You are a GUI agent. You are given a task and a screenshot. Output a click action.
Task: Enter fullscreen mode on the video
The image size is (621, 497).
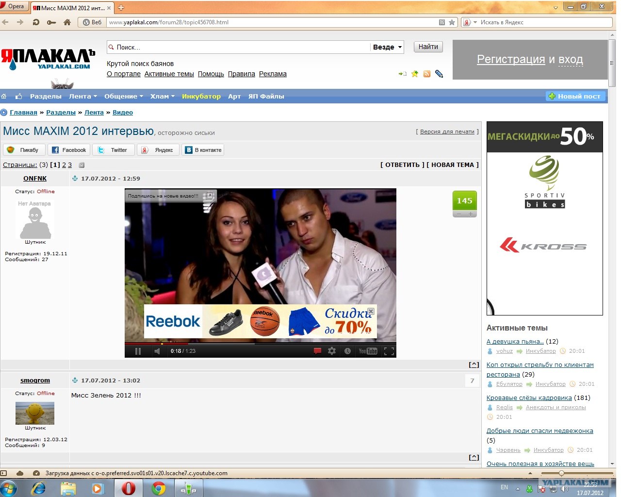click(389, 351)
